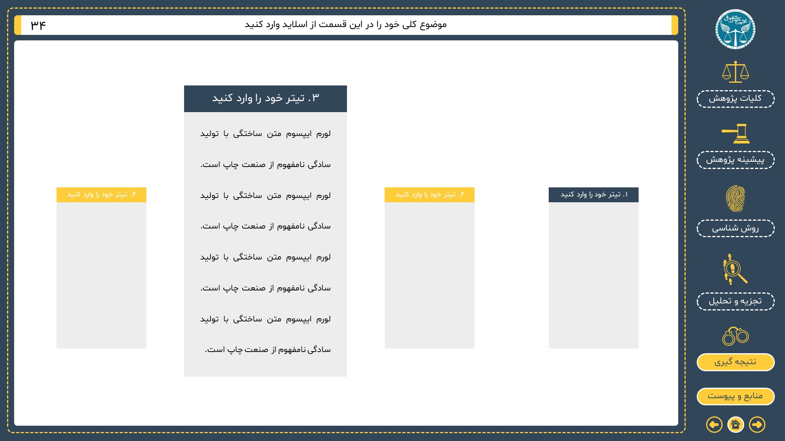Click the scales of justice icon
Screen dimensions: 785x441
[x=735, y=72]
